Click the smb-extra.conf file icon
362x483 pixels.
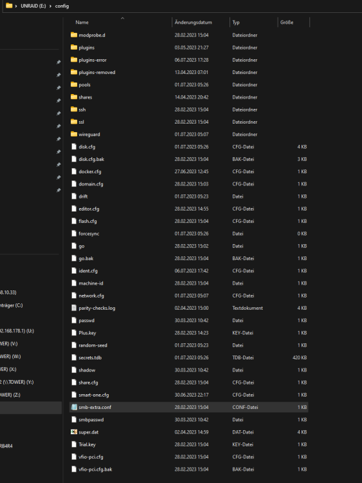74,407
